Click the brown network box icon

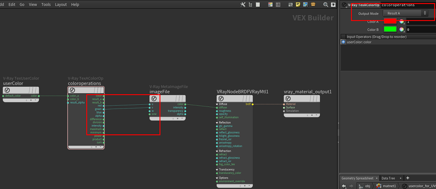tap(313, 4)
